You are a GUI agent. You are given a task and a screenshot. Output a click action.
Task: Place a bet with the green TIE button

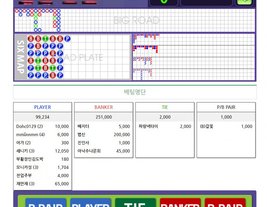tap(136, 203)
